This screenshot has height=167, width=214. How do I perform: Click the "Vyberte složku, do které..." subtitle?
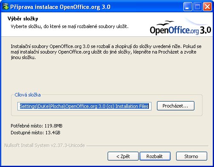click(x=69, y=26)
